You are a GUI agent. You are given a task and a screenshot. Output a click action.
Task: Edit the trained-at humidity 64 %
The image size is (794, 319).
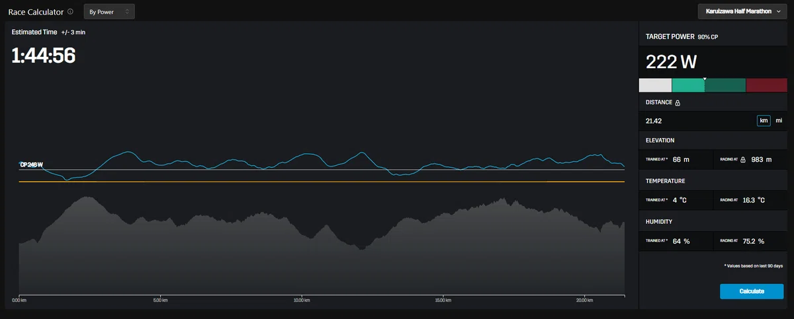tap(681, 241)
